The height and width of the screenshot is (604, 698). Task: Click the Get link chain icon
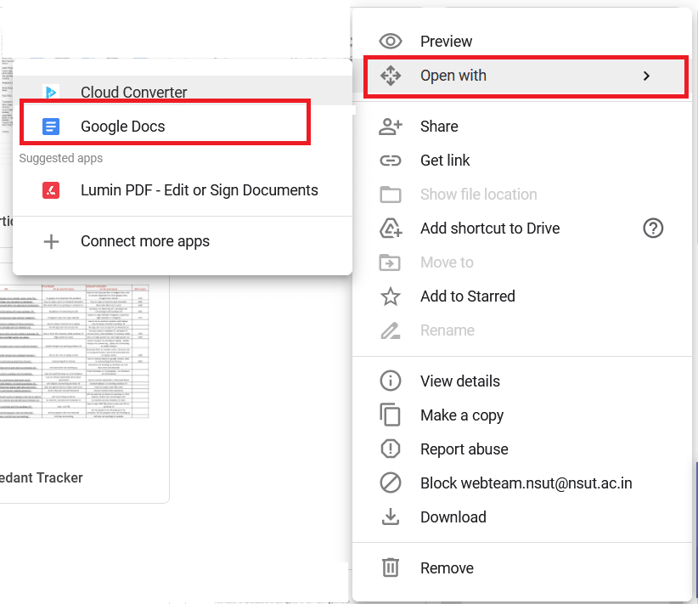coord(391,160)
